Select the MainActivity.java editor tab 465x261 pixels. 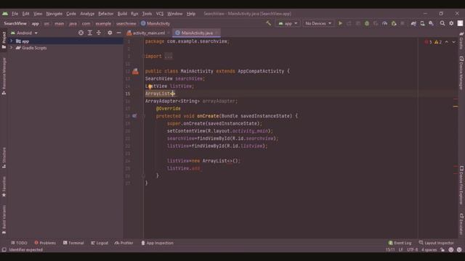point(197,33)
